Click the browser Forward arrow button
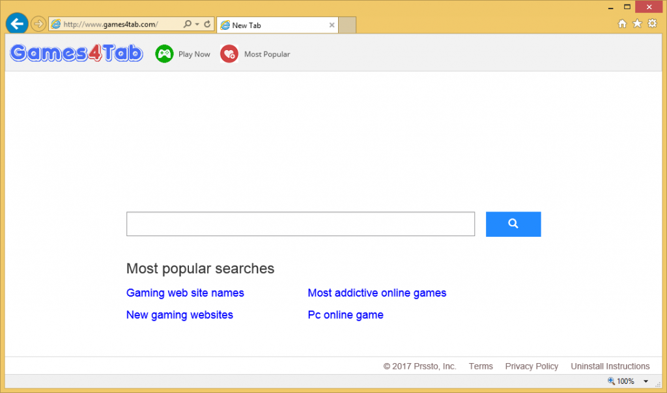 pos(38,24)
